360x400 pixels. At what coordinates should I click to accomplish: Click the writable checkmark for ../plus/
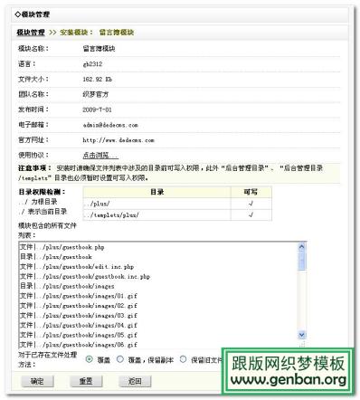pyautogui.click(x=251, y=204)
